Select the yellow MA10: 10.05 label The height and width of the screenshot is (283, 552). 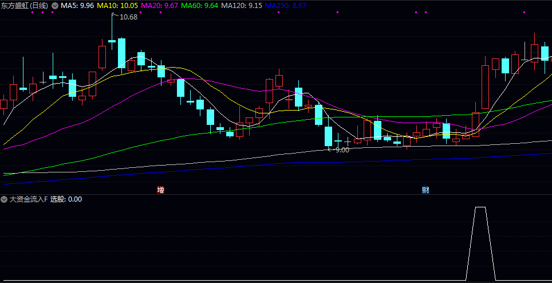[117, 5]
